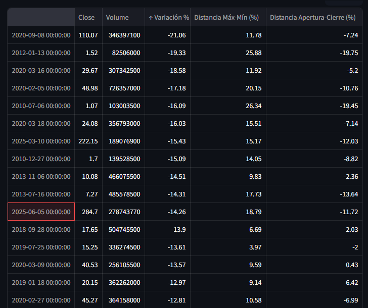Click the Variación value -15.09
This screenshot has width=368, height=308.
point(168,159)
